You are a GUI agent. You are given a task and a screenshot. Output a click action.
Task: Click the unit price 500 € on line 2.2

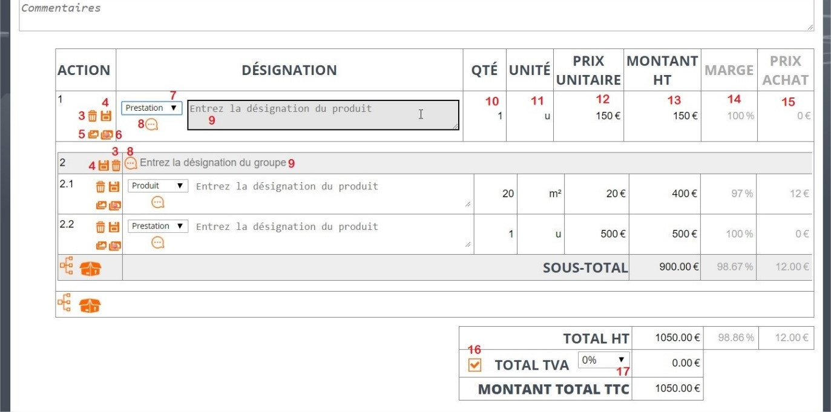[x=613, y=234]
